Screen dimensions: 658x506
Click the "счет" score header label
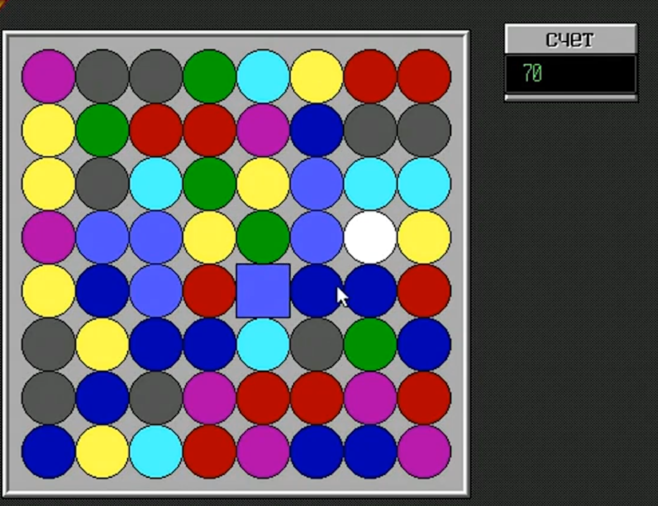(571, 39)
